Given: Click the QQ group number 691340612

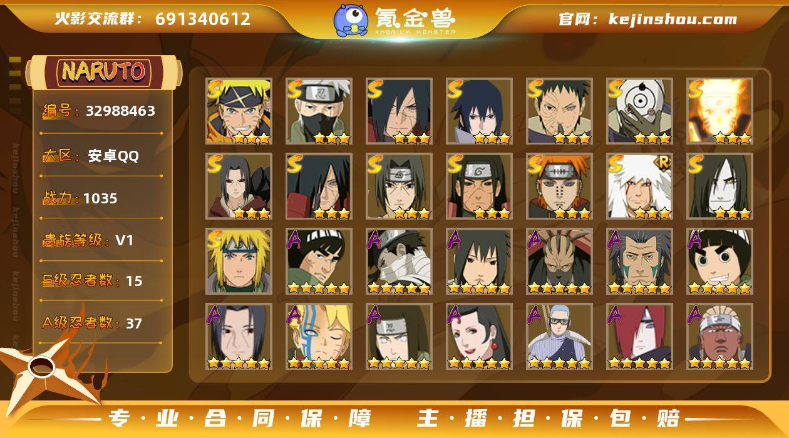Looking at the screenshot, I should pyautogui.click(x=203, y=19).
